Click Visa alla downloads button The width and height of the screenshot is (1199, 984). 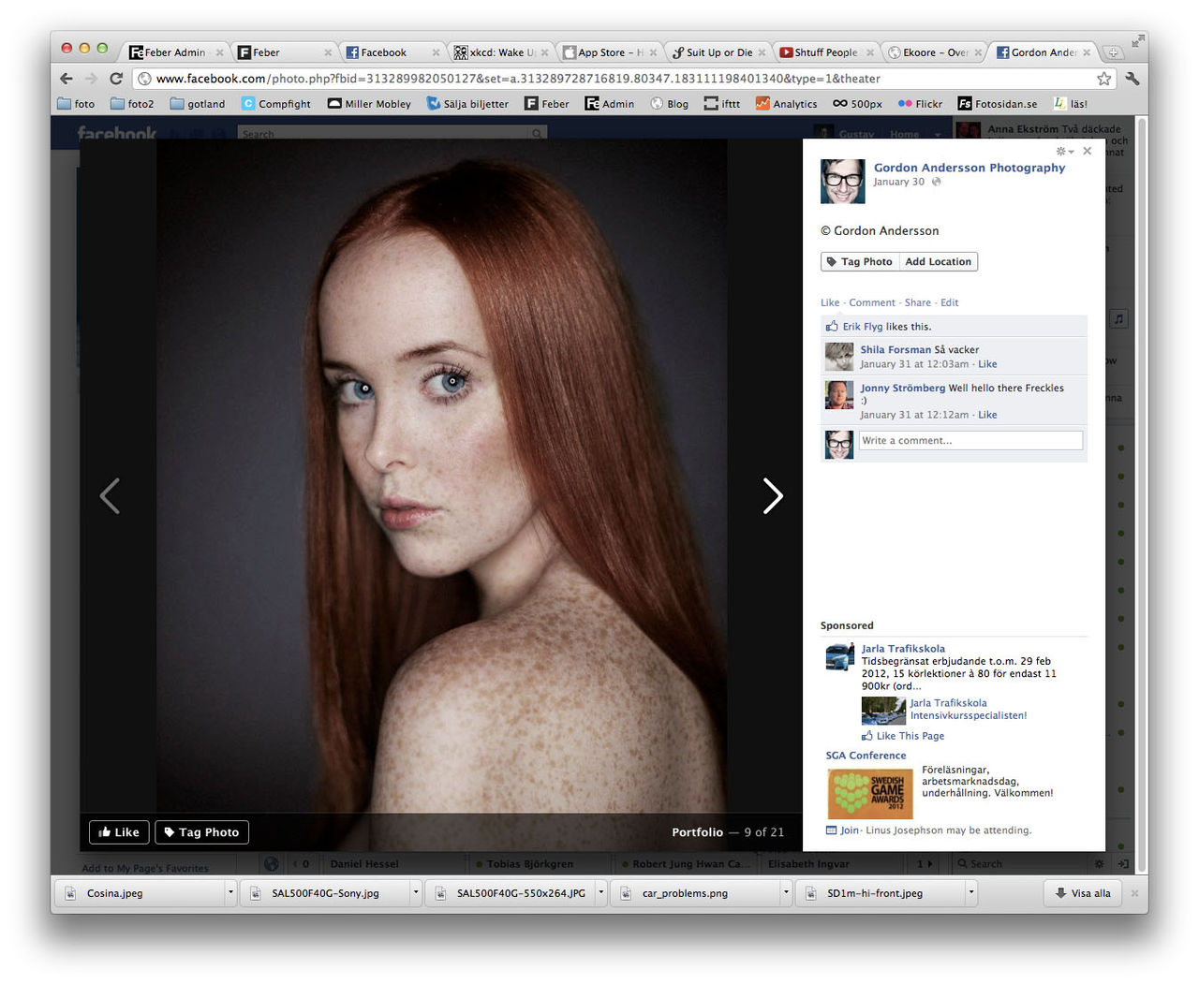click(1082, 893)
